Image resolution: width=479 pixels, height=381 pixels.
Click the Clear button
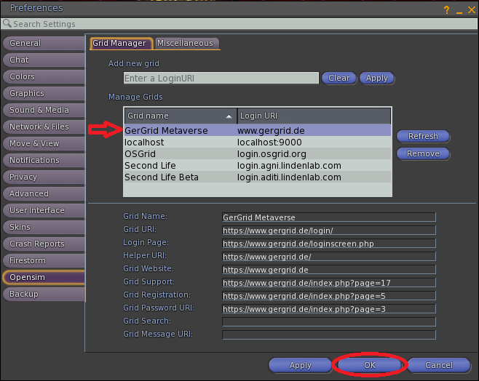(339, 78)
